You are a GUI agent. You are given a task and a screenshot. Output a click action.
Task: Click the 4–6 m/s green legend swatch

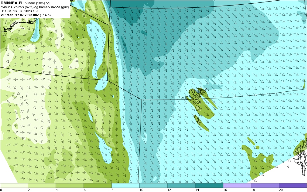tap(70, 185)
